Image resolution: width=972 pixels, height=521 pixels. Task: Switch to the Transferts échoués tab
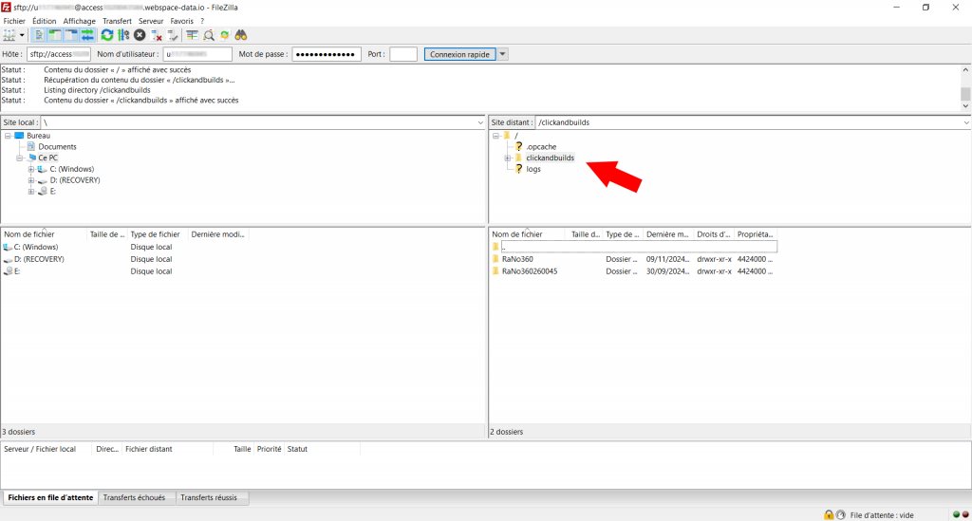click(134, 497)
